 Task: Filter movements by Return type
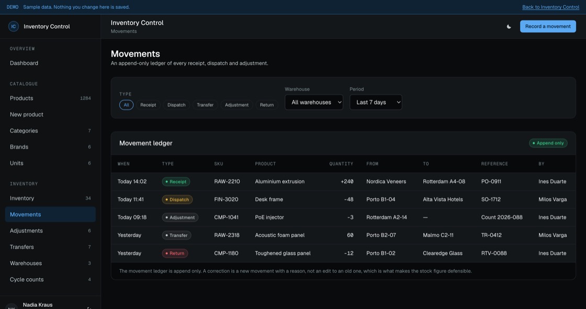point(267,105)
